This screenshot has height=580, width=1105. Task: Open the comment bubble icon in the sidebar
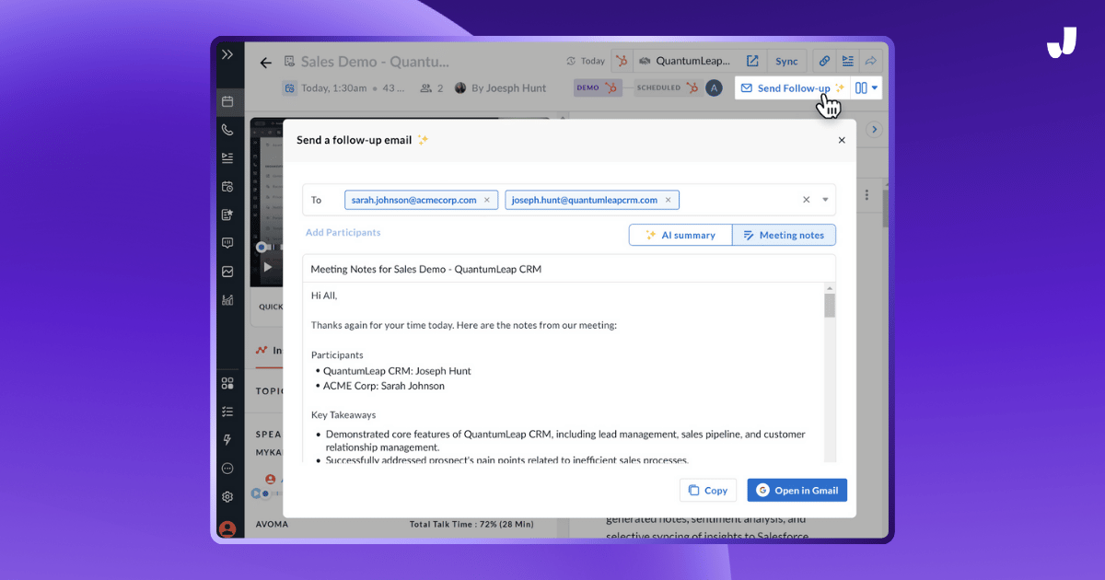(227, 243)
